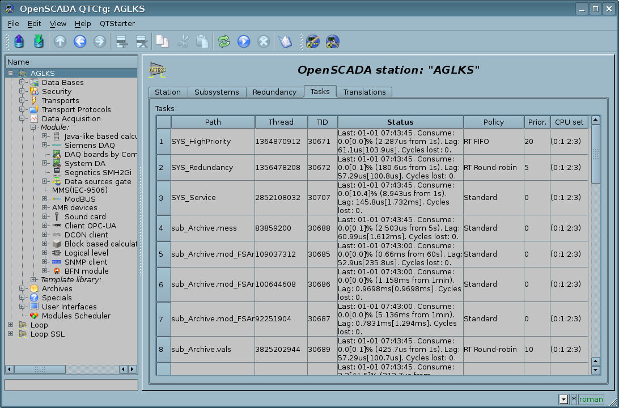
Task: Select the Data Bases tree node
Action: (62, 83)
